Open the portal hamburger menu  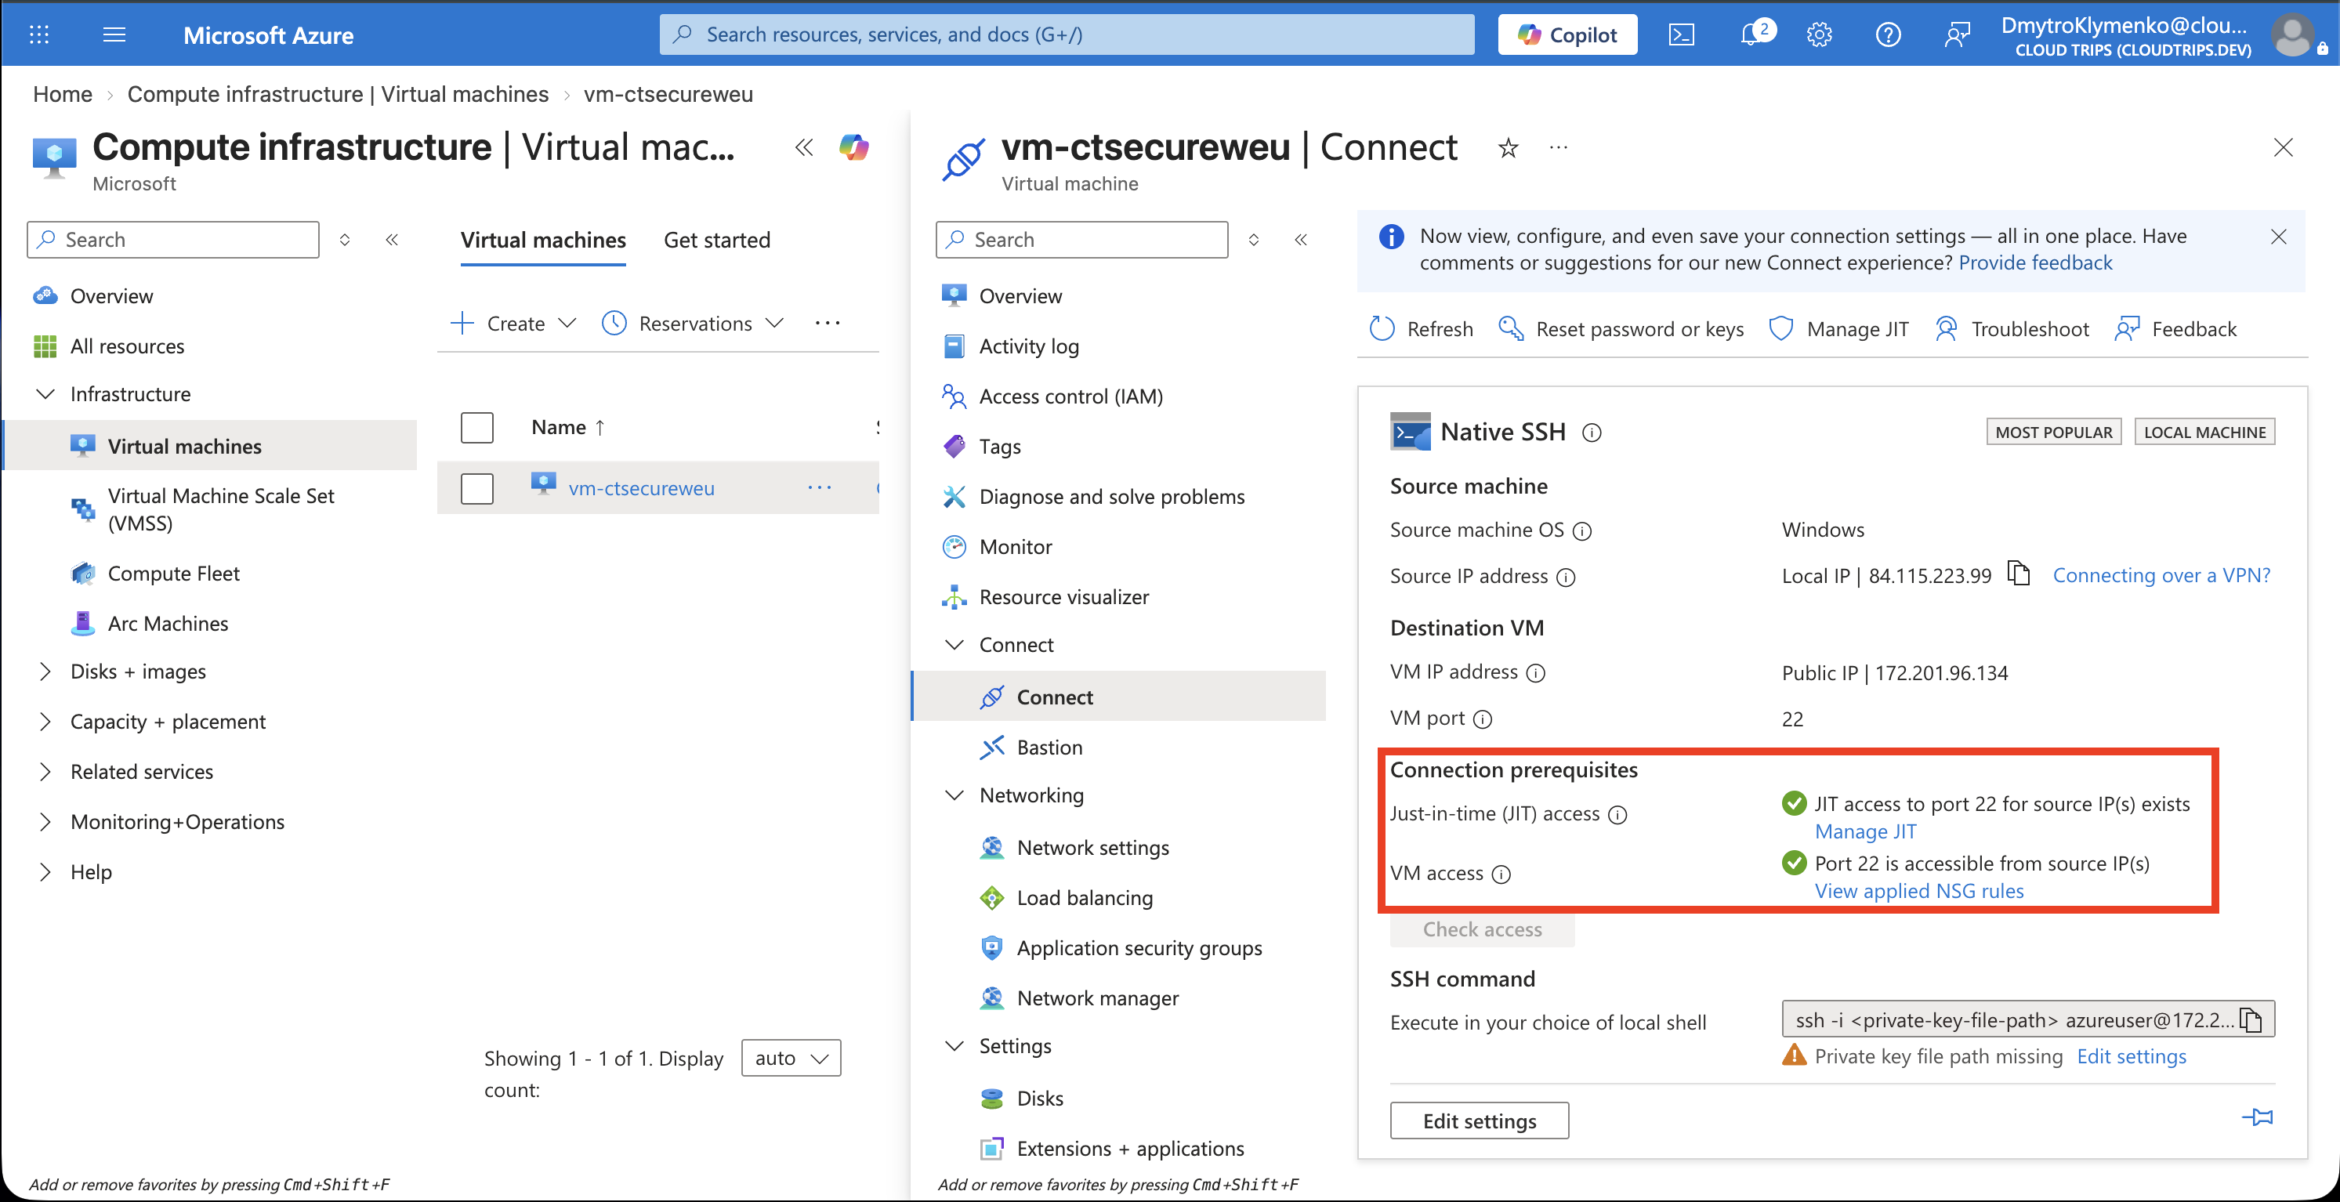pos(114,34)
